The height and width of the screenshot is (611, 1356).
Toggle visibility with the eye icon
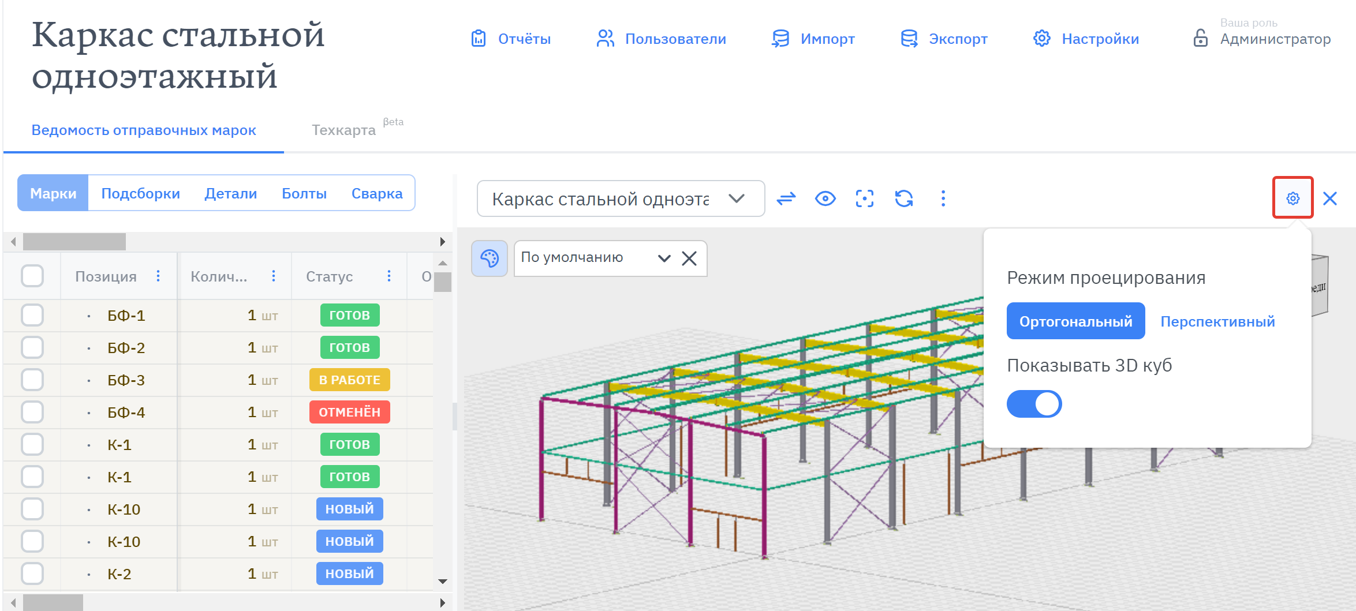point(825,198)
